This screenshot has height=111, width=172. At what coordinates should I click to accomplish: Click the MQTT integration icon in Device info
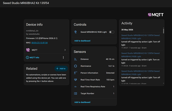tap(28, 50)
